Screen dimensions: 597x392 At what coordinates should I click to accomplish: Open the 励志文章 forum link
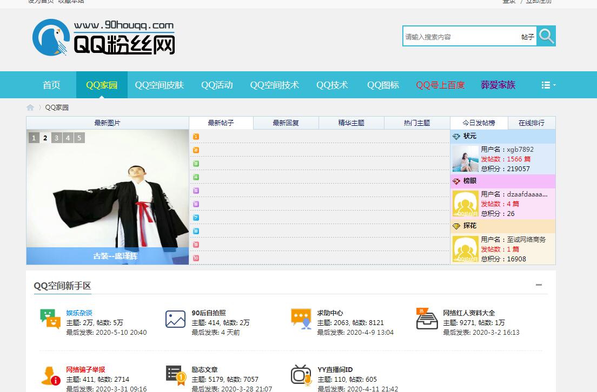(204, 369)
